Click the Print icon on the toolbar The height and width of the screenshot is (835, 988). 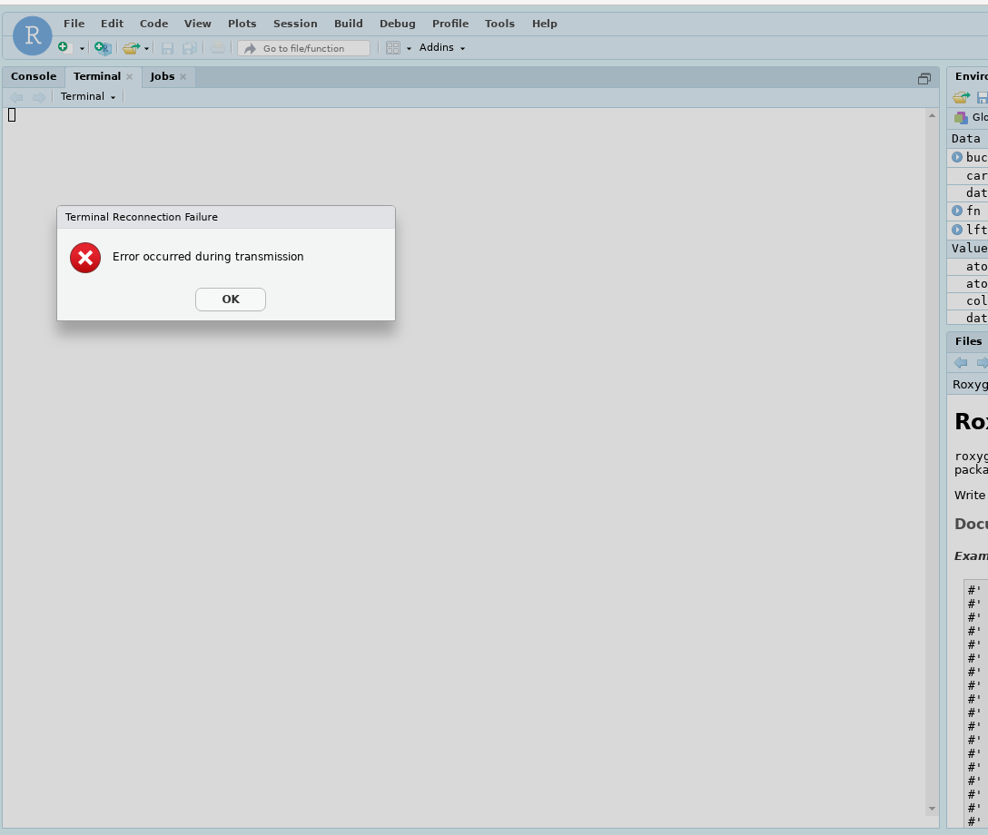216,47
